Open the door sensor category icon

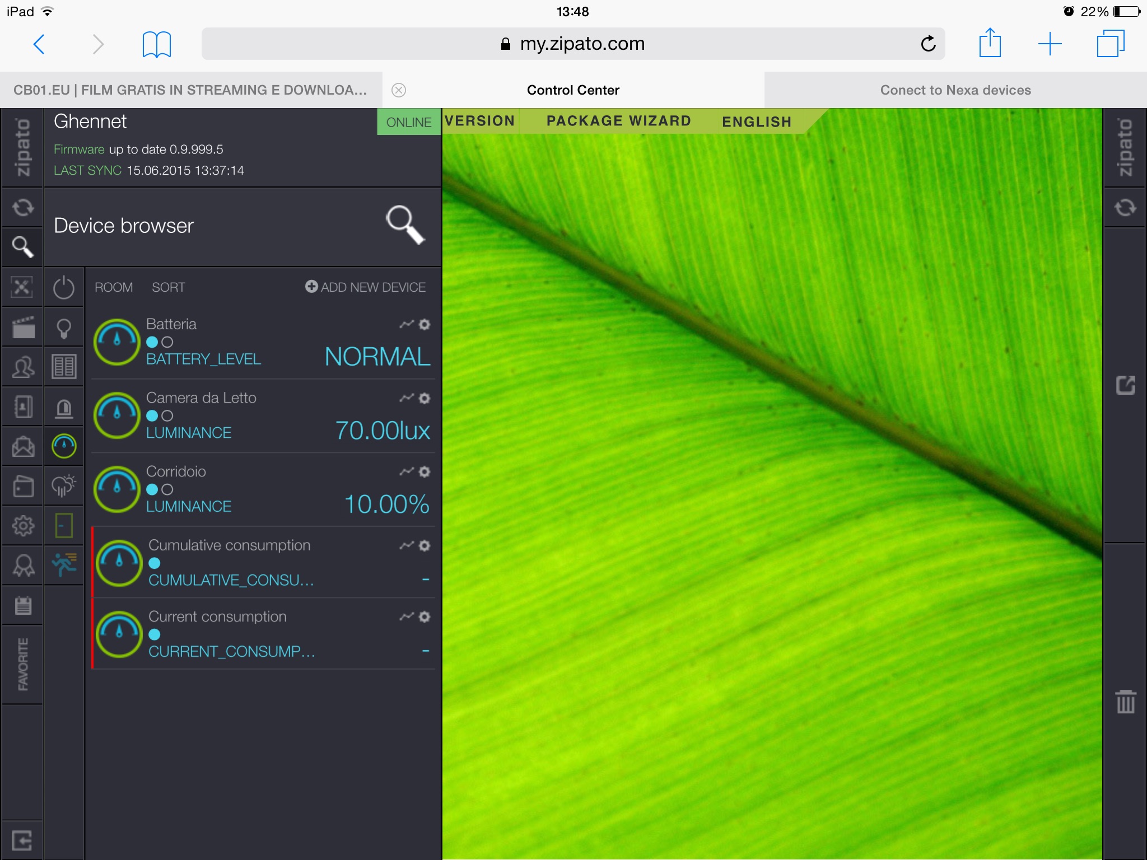pyautogui.click(x=64, y=525)
